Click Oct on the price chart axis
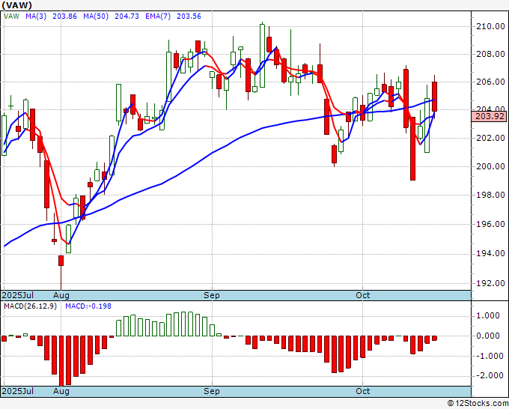Image resolution: width=509 pixels, height=409 pixels. coord(362,295)
